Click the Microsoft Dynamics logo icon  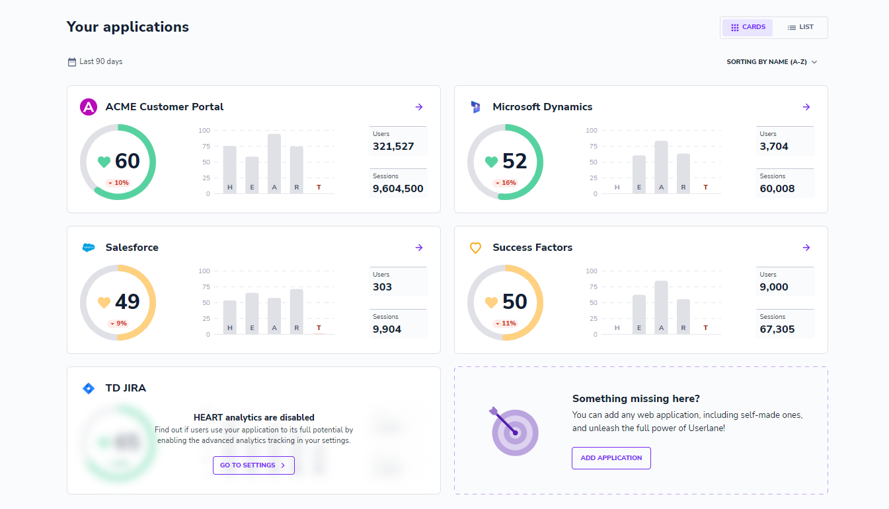(475, 107)
